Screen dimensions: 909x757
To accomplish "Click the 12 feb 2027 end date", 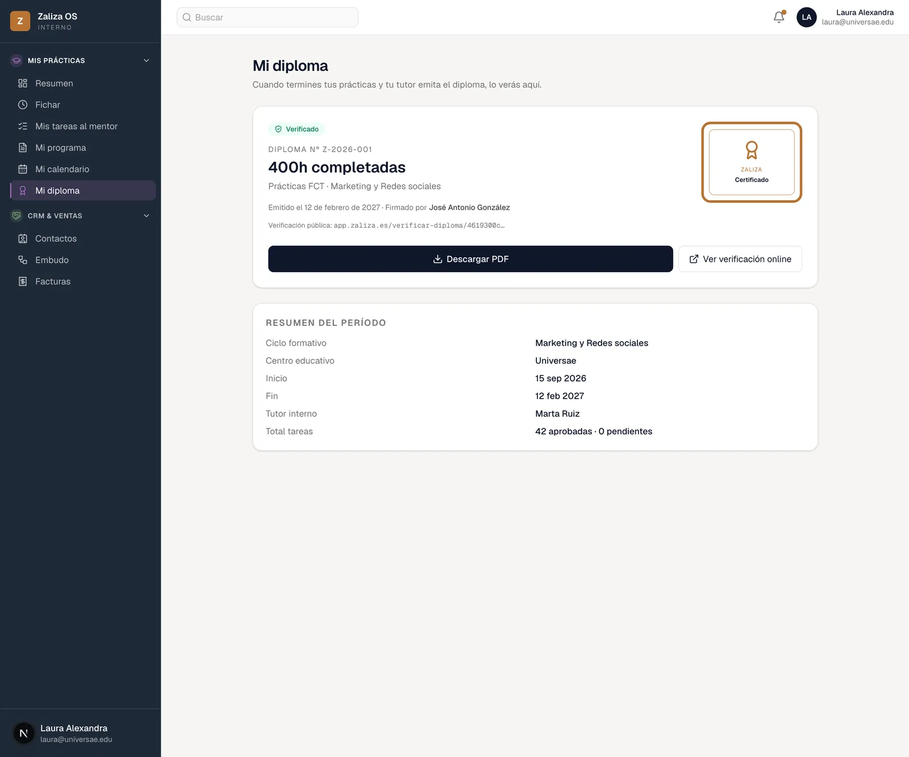I will pos(560,396).
